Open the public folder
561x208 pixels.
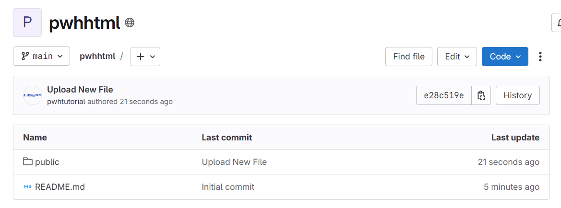point(47,162)
